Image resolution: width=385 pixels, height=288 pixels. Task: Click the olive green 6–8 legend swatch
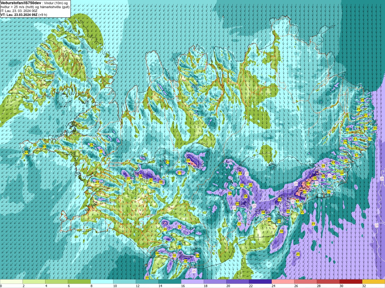pyautogui.click(x=79, y=282)
